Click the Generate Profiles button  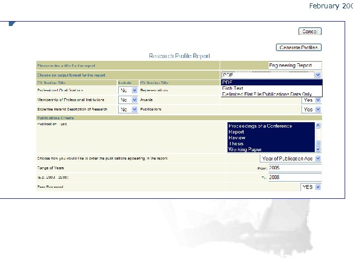tap(299, 47)
